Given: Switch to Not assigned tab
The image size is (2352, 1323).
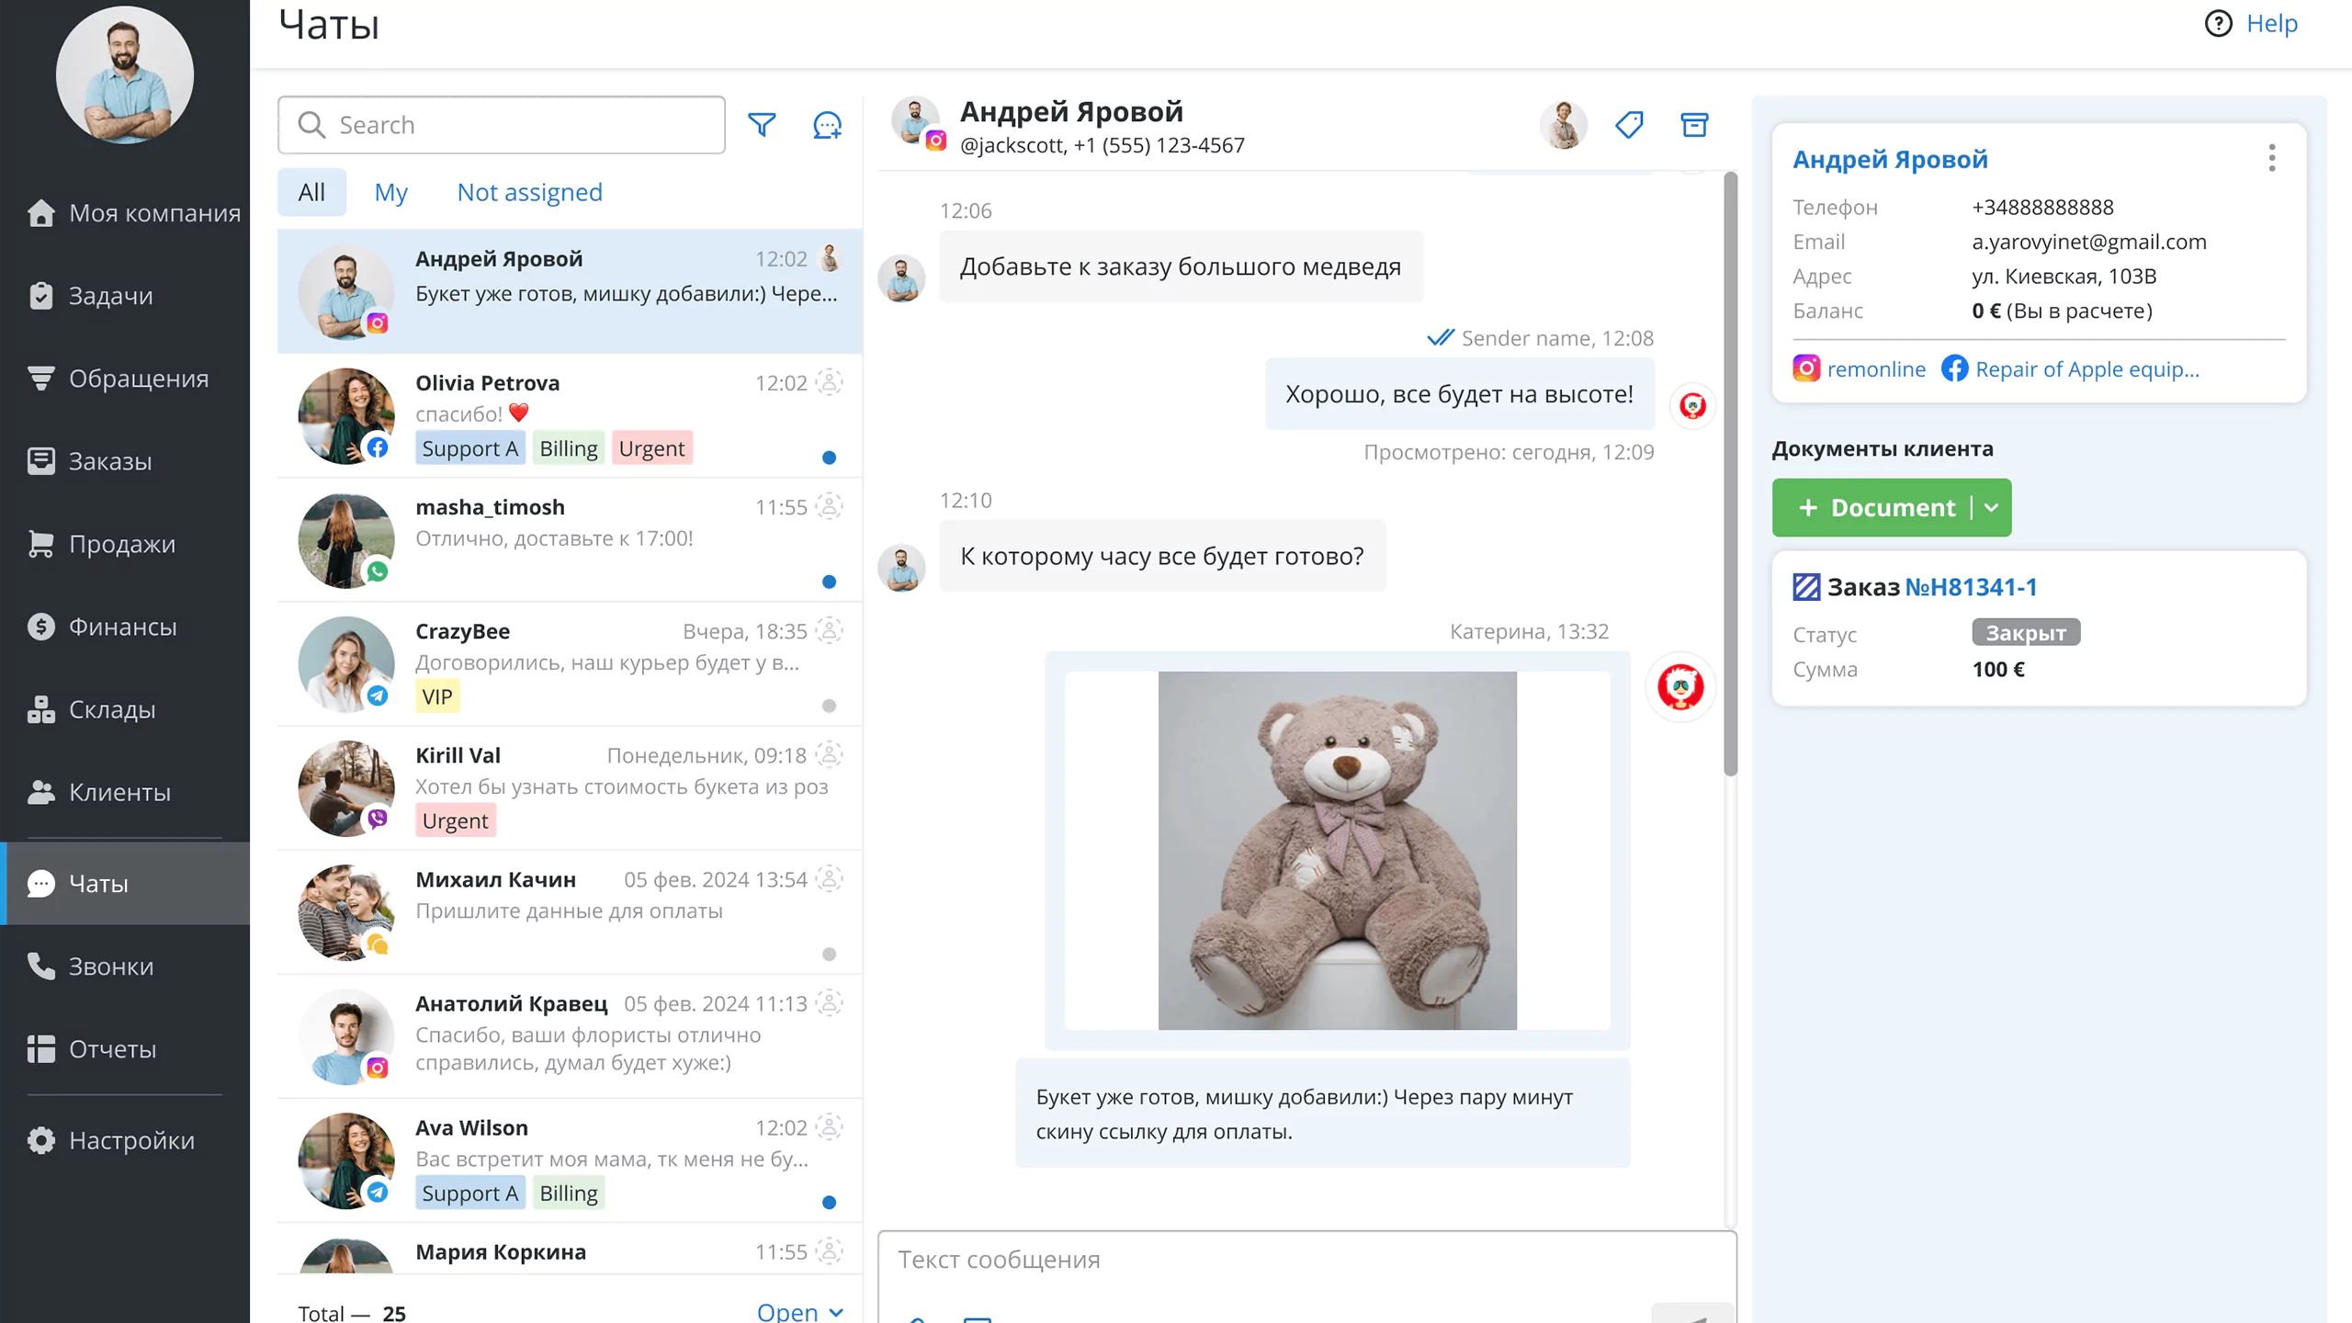Looking at the screenshot, I should coord(529,192).
